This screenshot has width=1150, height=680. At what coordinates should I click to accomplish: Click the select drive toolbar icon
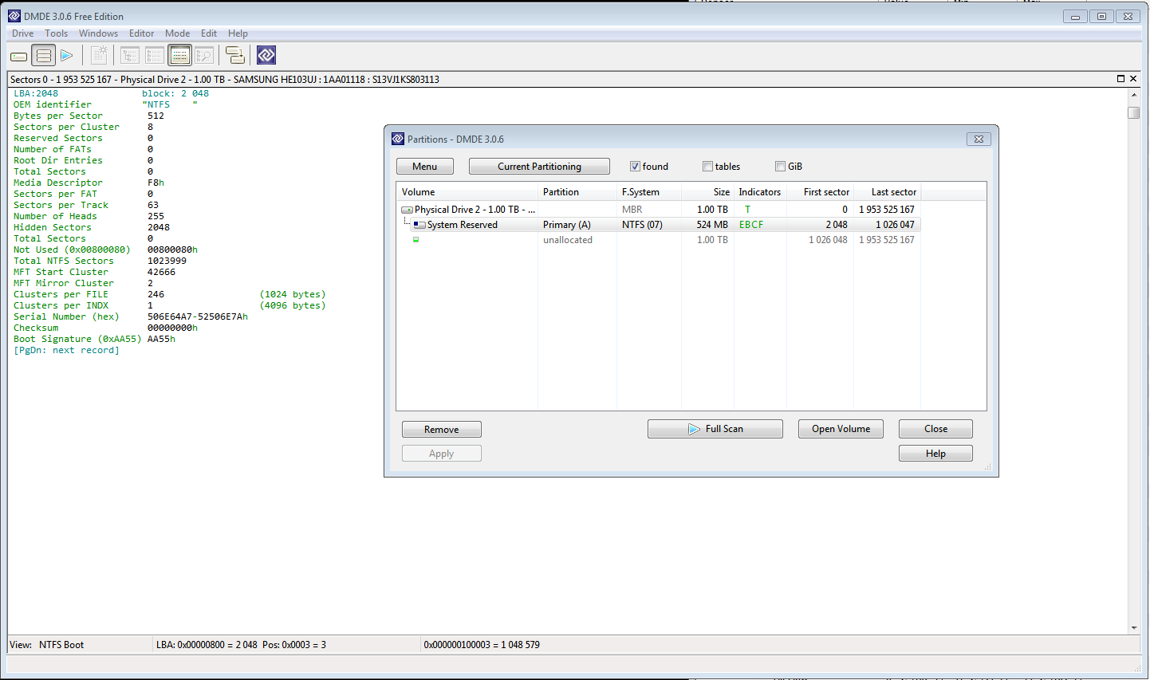[18, 56]
